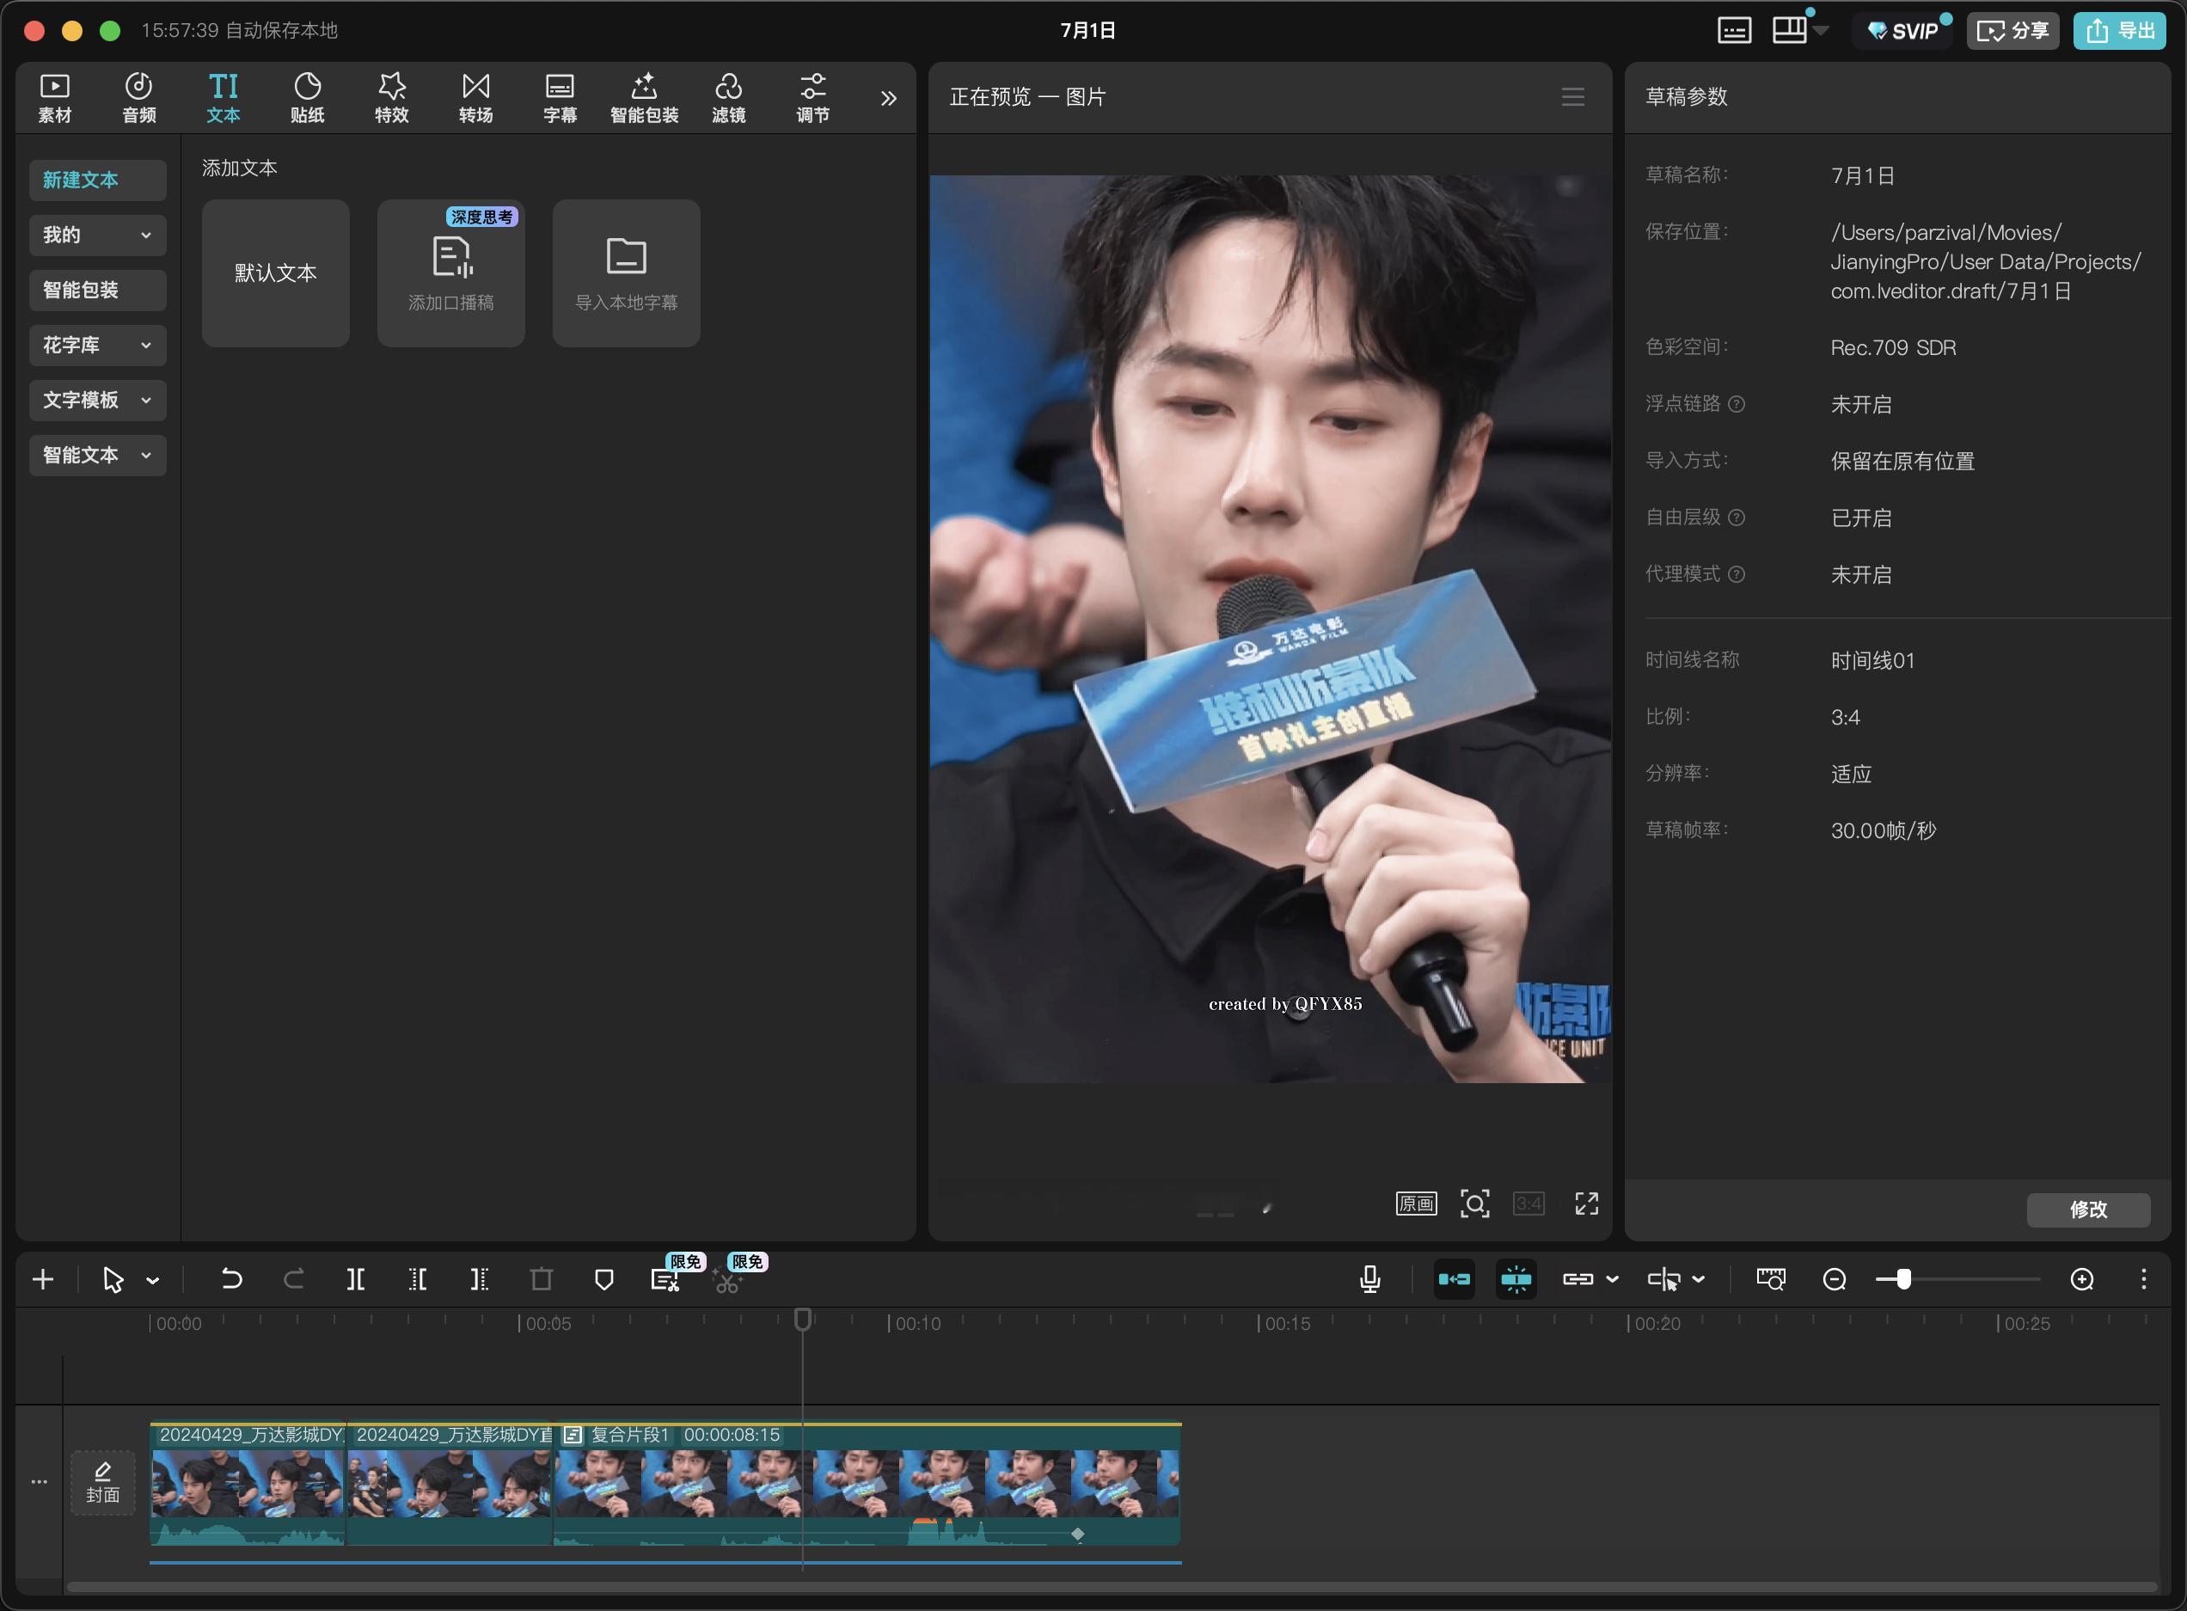Open the 贴纸 stickers panel
Image resolution: width=2187 pixels, height=1611 pixels.
click(x=307, y=99)
